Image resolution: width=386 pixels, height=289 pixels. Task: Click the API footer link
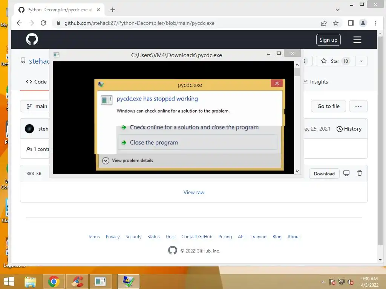241,237
